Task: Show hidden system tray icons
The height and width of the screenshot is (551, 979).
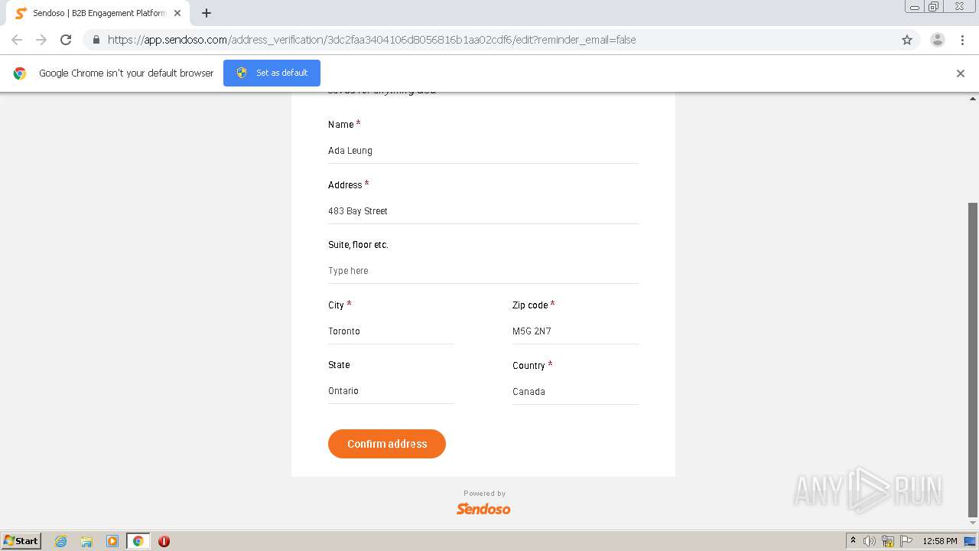Action: point(854,541)
